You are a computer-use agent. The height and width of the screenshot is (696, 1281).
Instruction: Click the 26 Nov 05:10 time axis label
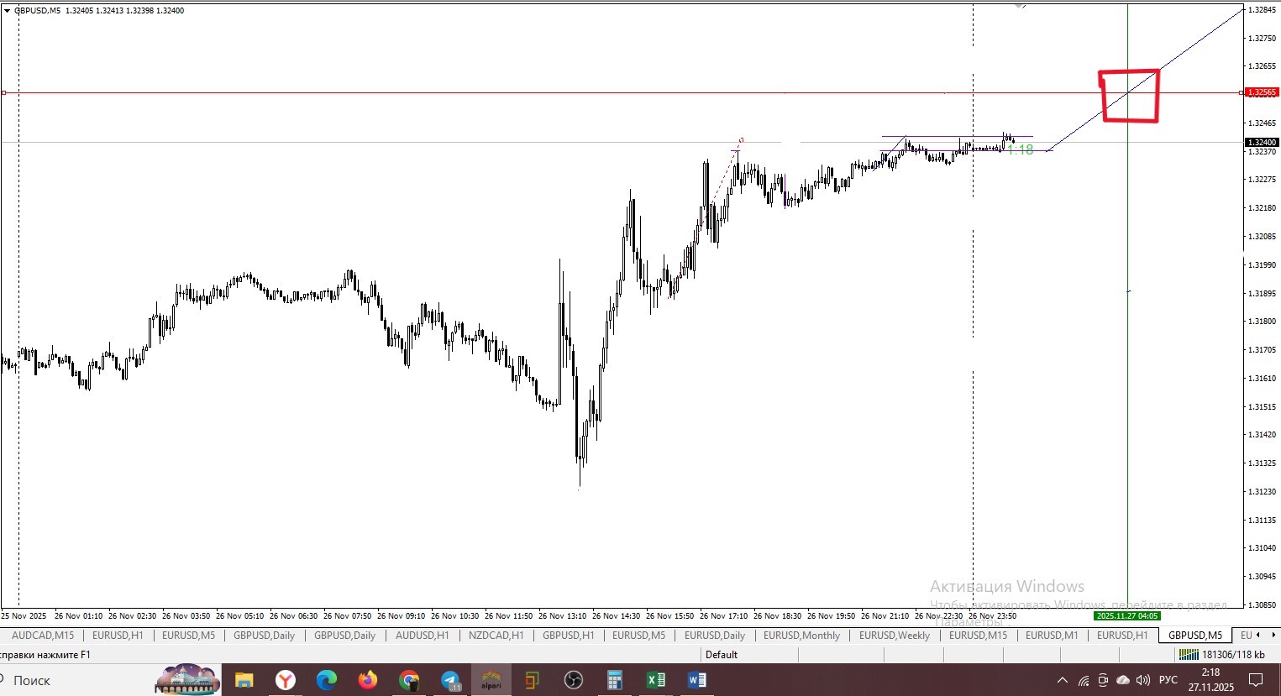tap(240, 616)
